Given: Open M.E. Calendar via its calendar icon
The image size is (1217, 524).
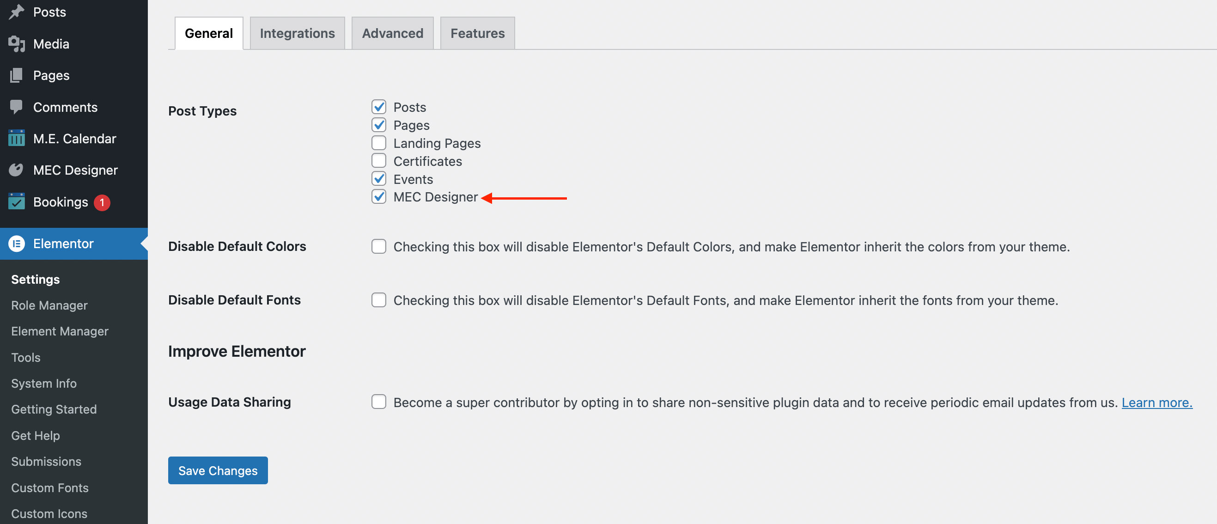Looking at the screenshot, I should (17, 139).
